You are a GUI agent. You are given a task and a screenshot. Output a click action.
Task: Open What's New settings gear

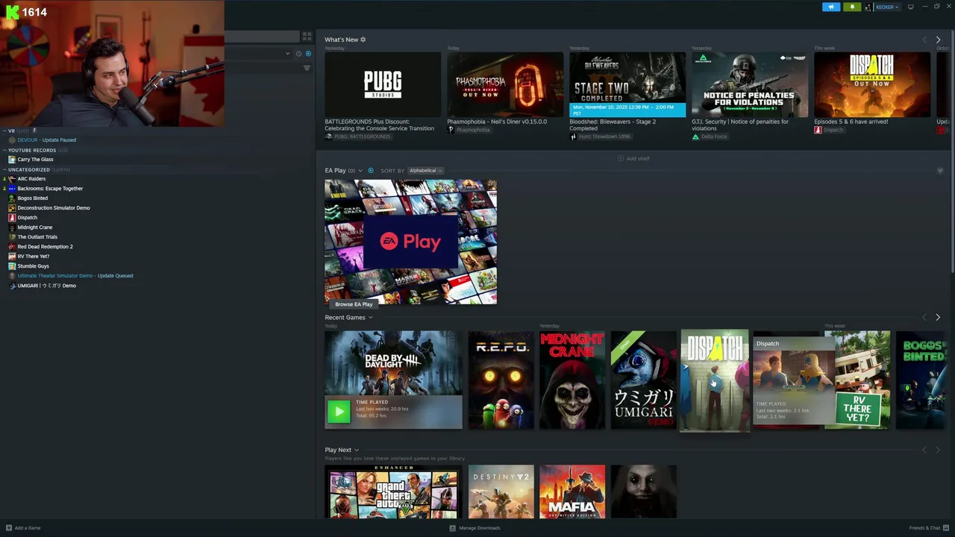click(x=363, y=40)
